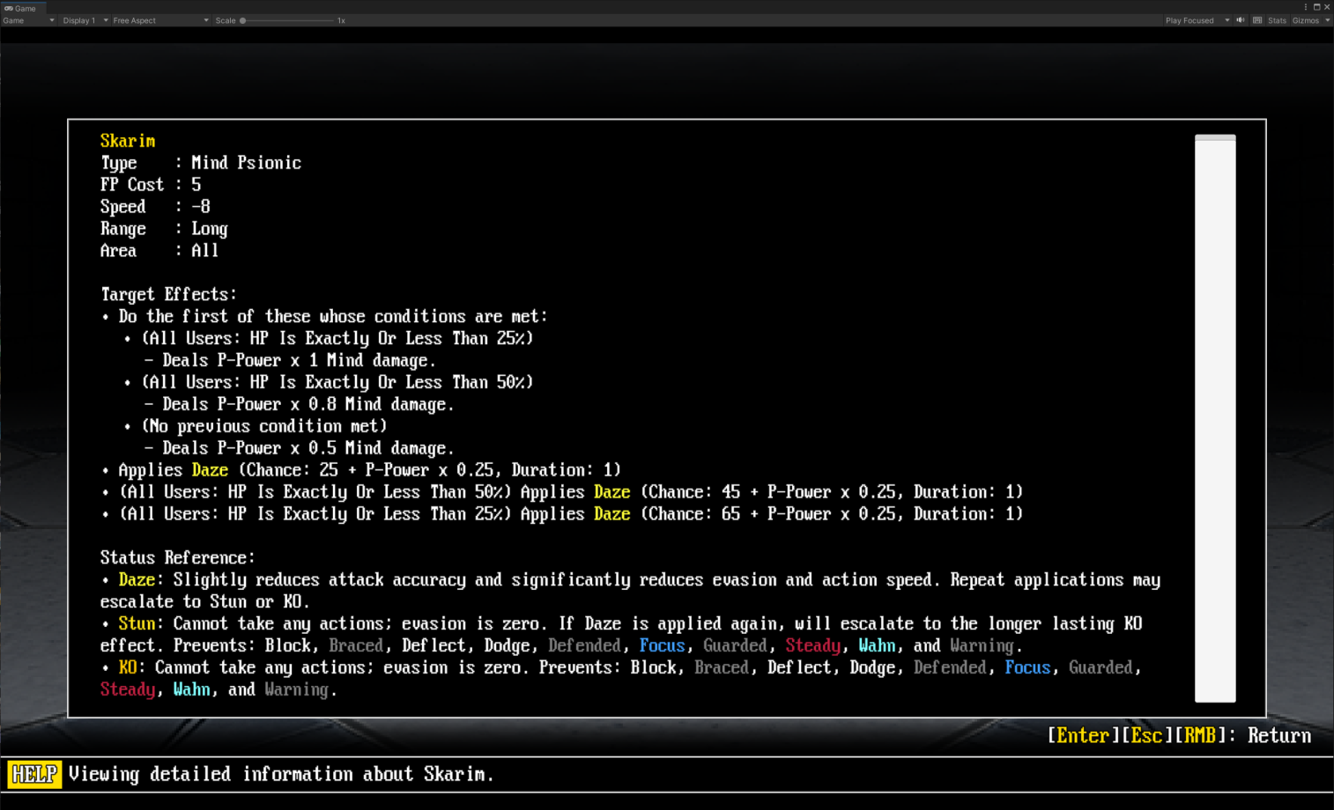Viewport: 1334px width, 810px height.
Task: Open the Free Aspect ratio dropdown
Action: (160, 20)
